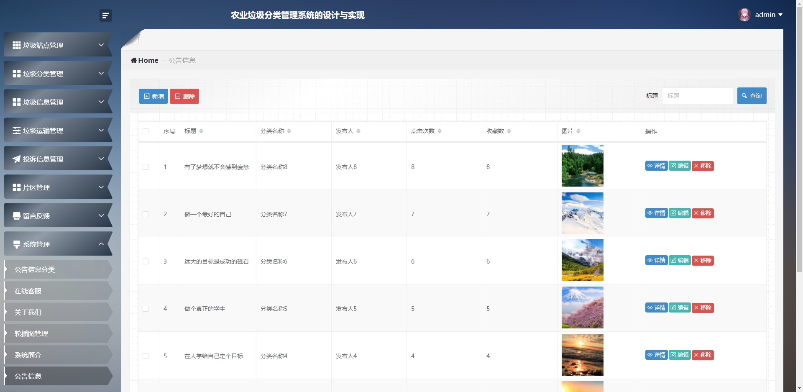This screenshot has width=803, height=392.
Task: Click the Home icon in the breadcrumb
Action: pyautogui.click(x=133, y=60)
